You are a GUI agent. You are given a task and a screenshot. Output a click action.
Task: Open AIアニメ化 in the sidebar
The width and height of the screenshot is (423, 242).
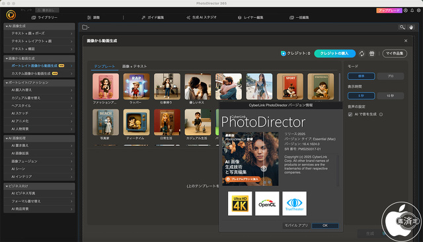(39, 121)
